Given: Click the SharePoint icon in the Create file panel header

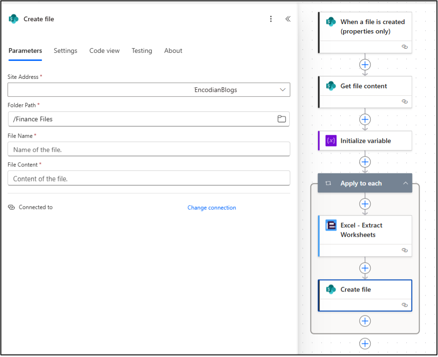Looking at the screenshot, I should [12, 18].
